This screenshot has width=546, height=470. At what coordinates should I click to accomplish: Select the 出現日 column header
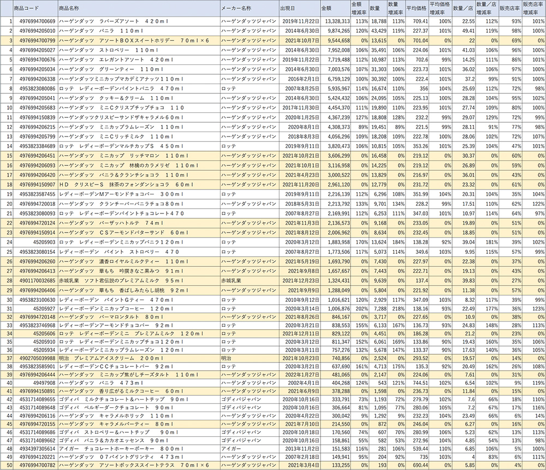click(299, 8)
